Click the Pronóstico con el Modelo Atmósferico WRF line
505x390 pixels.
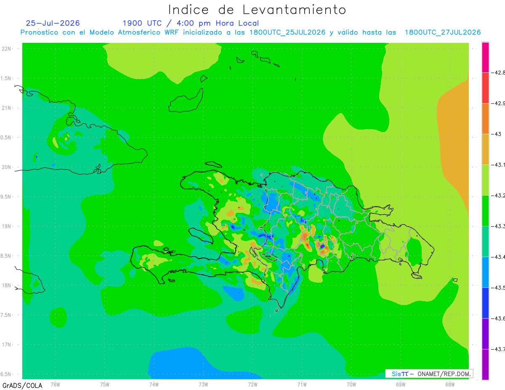tap(250, 32)
